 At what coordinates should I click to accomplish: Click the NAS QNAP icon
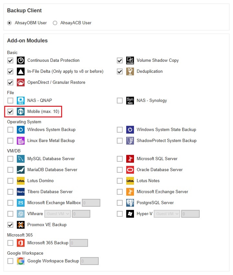tap(21, 101)
